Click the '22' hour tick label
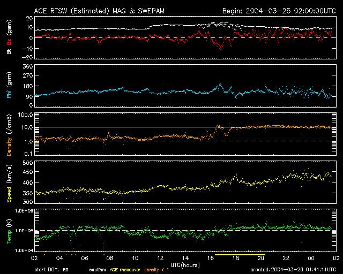Viewport: 343px width, 274px height. (286, 258)
